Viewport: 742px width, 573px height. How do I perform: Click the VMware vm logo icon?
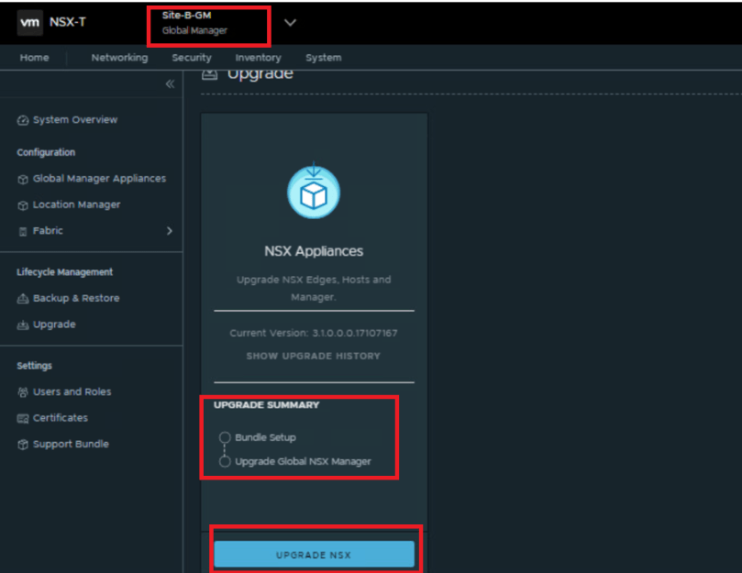(29, 22)
